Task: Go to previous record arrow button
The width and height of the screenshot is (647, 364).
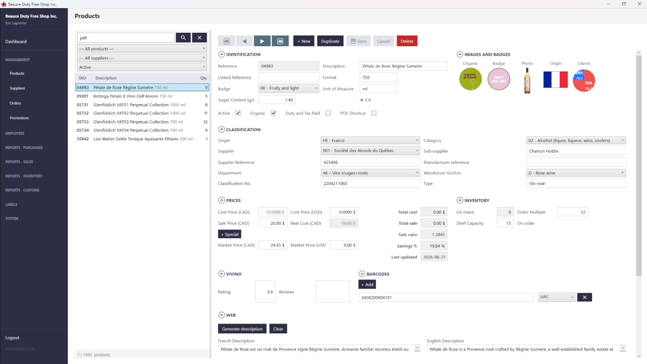Action: (x=244, y=41)
